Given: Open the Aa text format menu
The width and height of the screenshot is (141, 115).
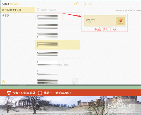Looking at the screenshot, I should (90, 4).
